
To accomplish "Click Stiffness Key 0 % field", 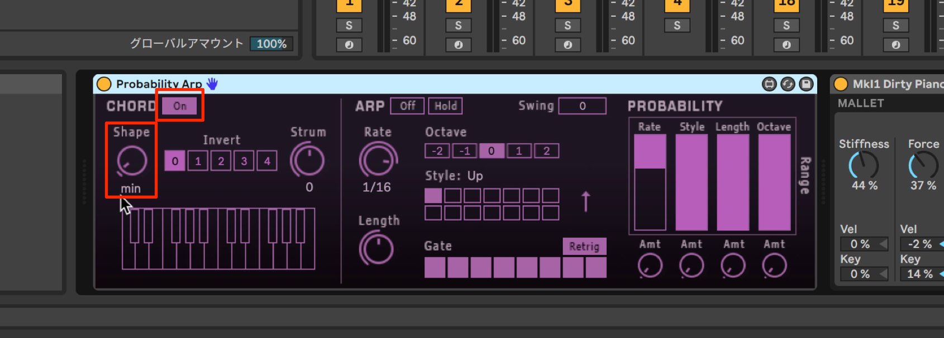I will pos(864,274).
